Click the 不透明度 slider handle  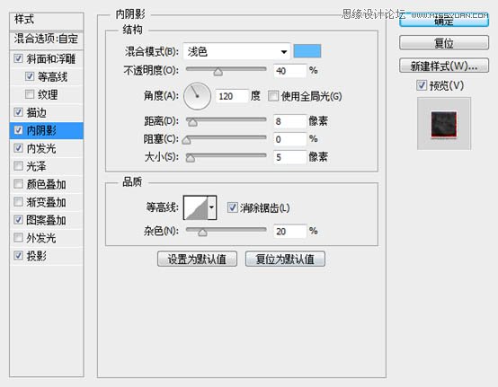218,72
